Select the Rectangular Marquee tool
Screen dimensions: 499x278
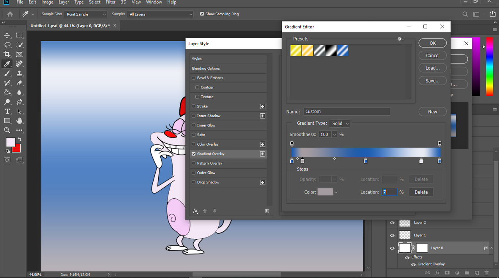click(19, 35)
